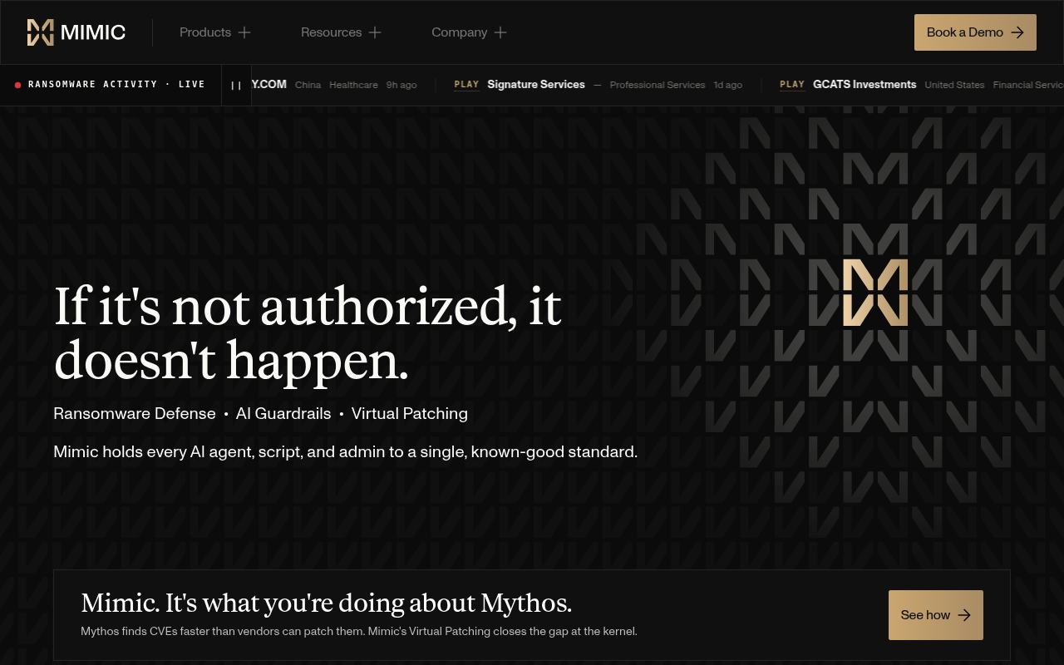Image resolution: width=1064 pixels, height=665 pixels.
Task: Click the PLAY tag before Signature Services
Action: (466, 85)
